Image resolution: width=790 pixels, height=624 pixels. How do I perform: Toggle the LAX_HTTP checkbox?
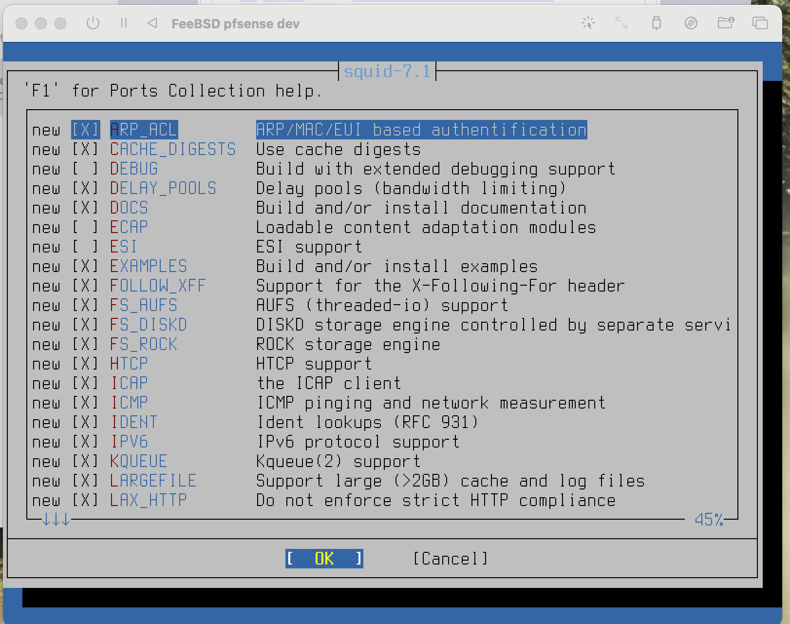click(86, 501)
